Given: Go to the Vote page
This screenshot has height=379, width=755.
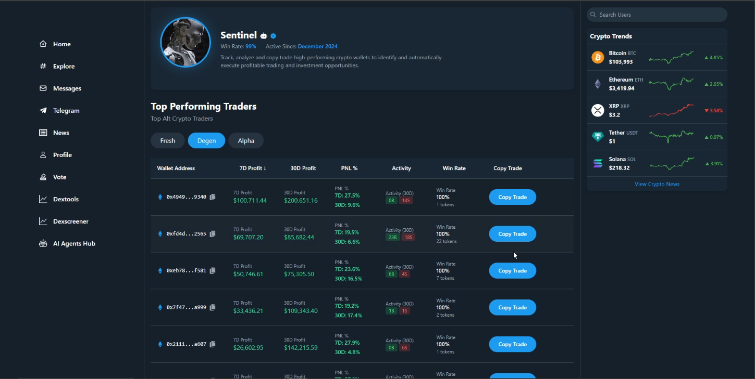Looking at the screenshot, I should 59,177.
